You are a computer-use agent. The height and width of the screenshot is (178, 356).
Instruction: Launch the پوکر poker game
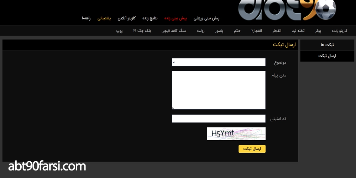pyautogui.click(x=318, y=31)
